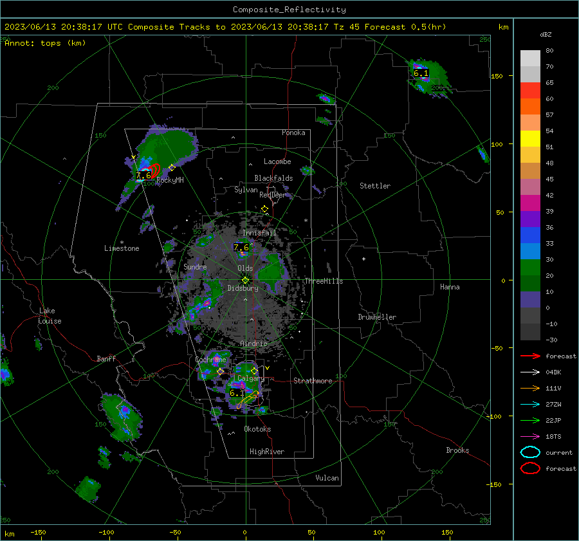Click the orange 111V arrow legend icon
The image size is (579, 541).
530,388
